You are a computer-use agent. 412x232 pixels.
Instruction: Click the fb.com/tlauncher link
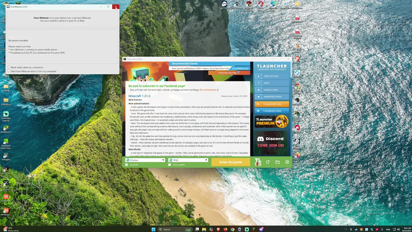pyautogui.click(x=208, y=90)
